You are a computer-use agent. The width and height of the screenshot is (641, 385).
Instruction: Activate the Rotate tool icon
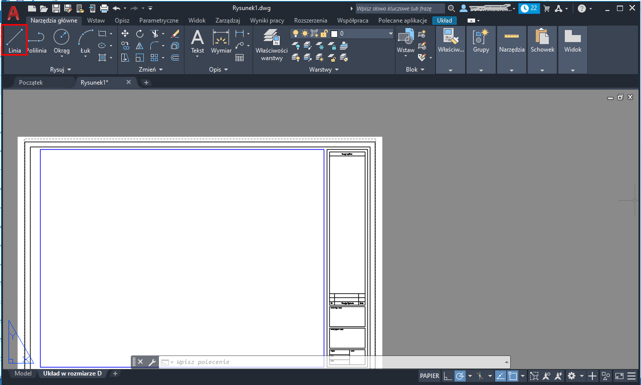pyautogui.click(x=140, y=34)
